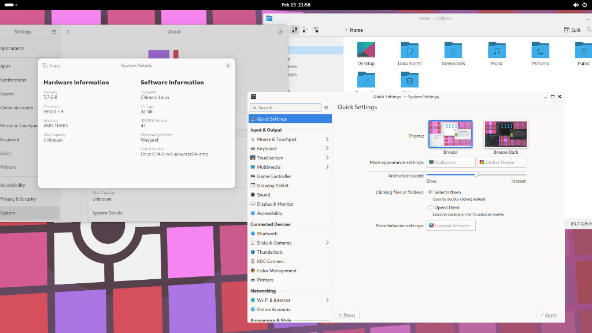Close the System Details dialog
Image resolution: width=592 pixels, height=333 pixels.
(x=228, y=66)
